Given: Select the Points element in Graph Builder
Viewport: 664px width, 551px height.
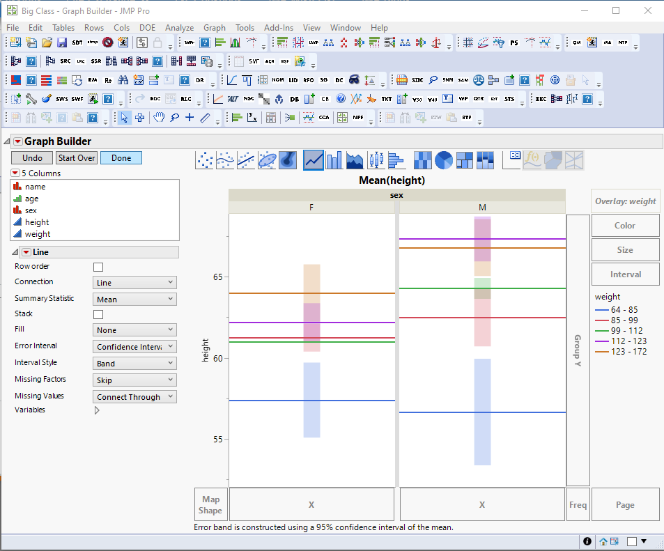Looking at the screenshot, I should [x=204, y=160].
